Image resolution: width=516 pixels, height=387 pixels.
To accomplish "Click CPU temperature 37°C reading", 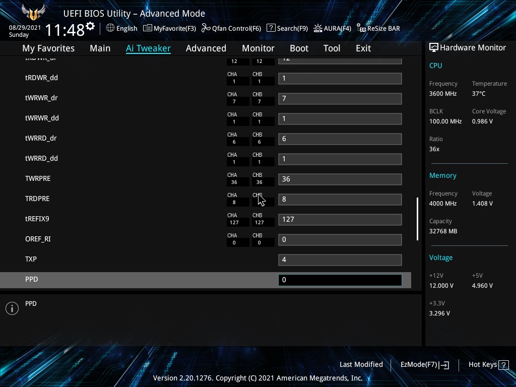I will [479, 94].
